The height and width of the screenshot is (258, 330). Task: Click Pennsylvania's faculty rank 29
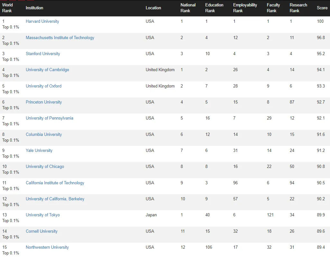pyautogui.click(x=269, y=118)
